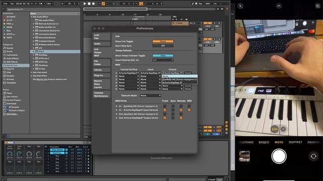Open Audio preferences tab
Viewport: 323px width, 181px height.
pyautogui.click(x=102, y=44)
